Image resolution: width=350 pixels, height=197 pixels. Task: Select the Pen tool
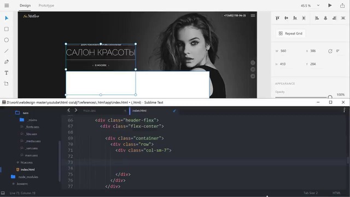(x=7, y=62)
